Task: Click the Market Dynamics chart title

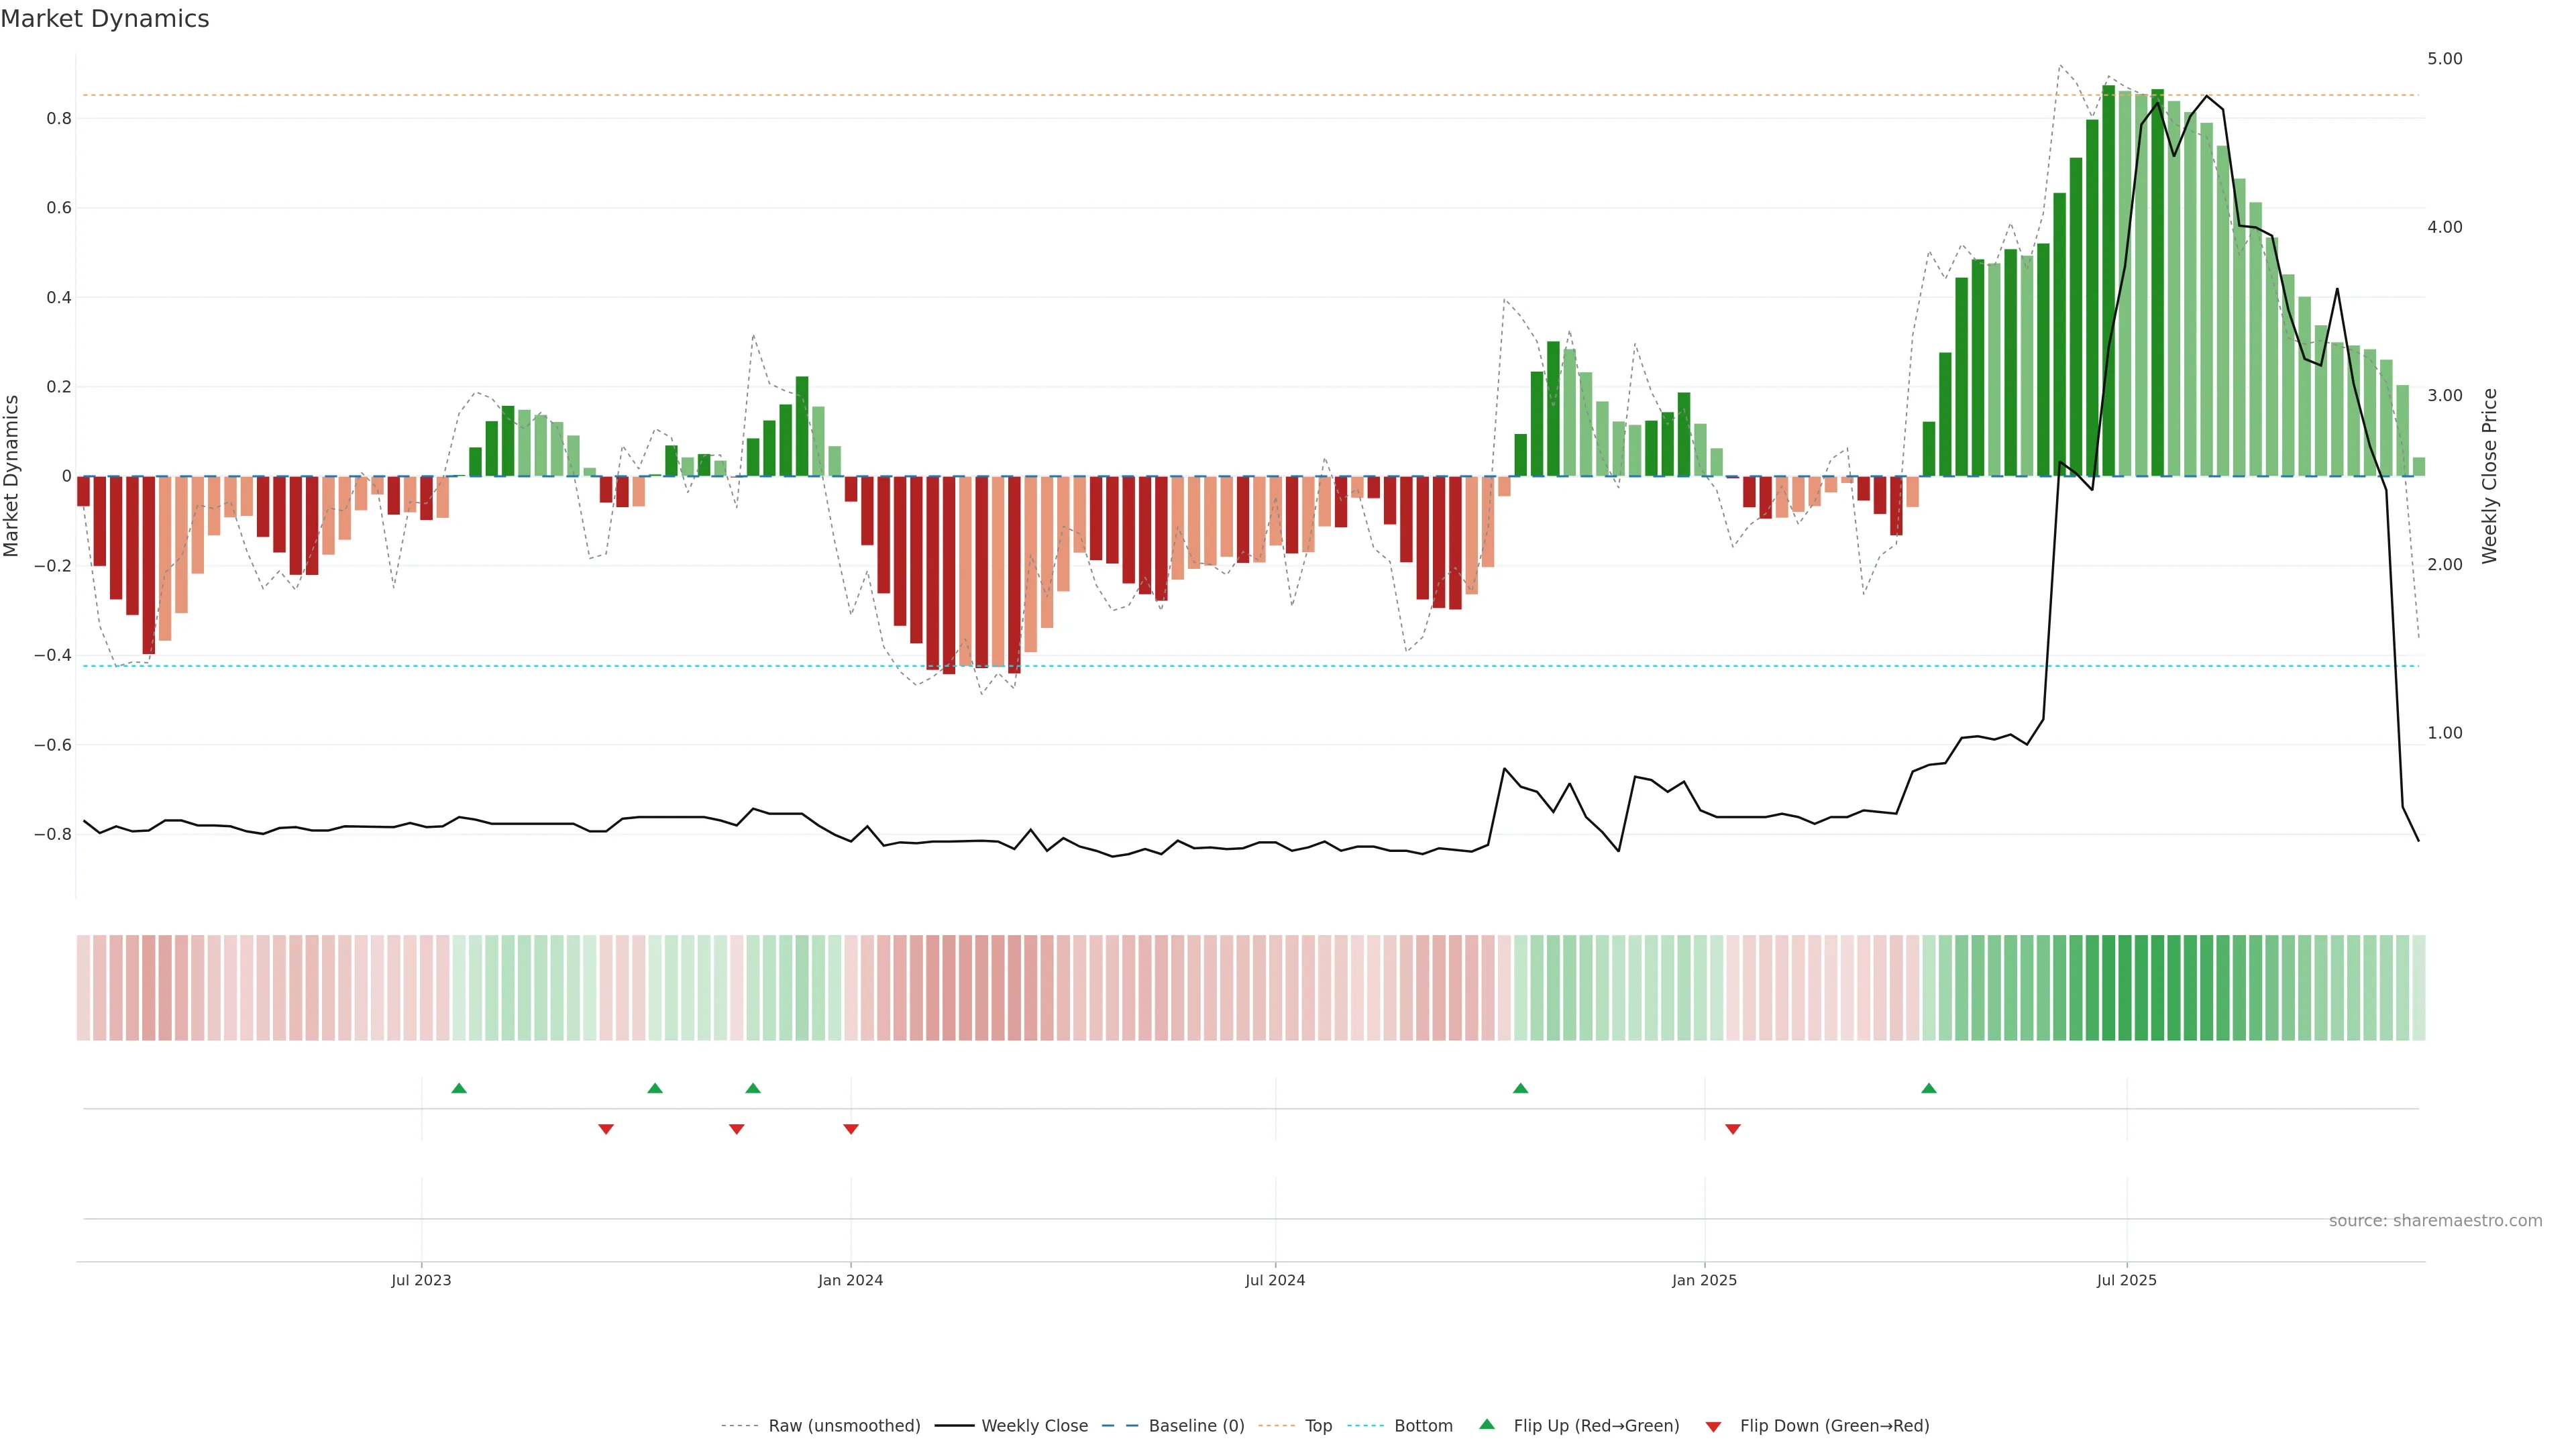Action: pyautogui.click(x=105, y=19)
